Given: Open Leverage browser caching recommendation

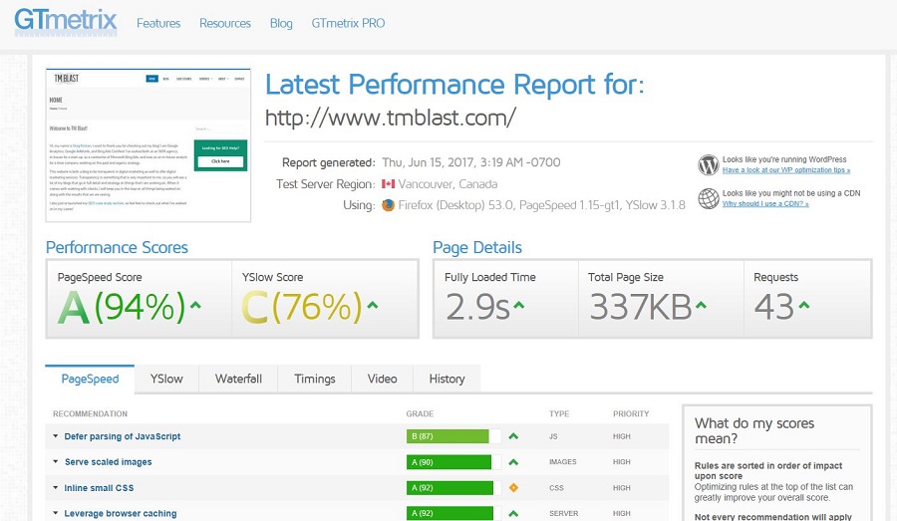Looking at the screenshot, I should click(121, 514).
